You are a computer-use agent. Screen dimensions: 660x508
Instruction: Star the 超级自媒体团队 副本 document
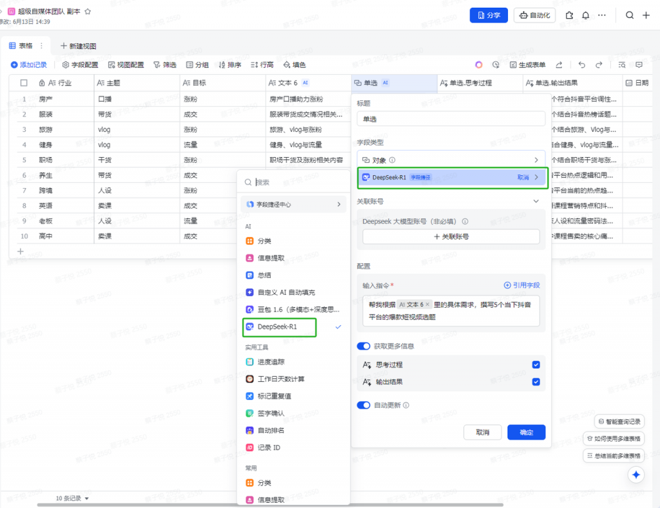[x=88, y=12]
